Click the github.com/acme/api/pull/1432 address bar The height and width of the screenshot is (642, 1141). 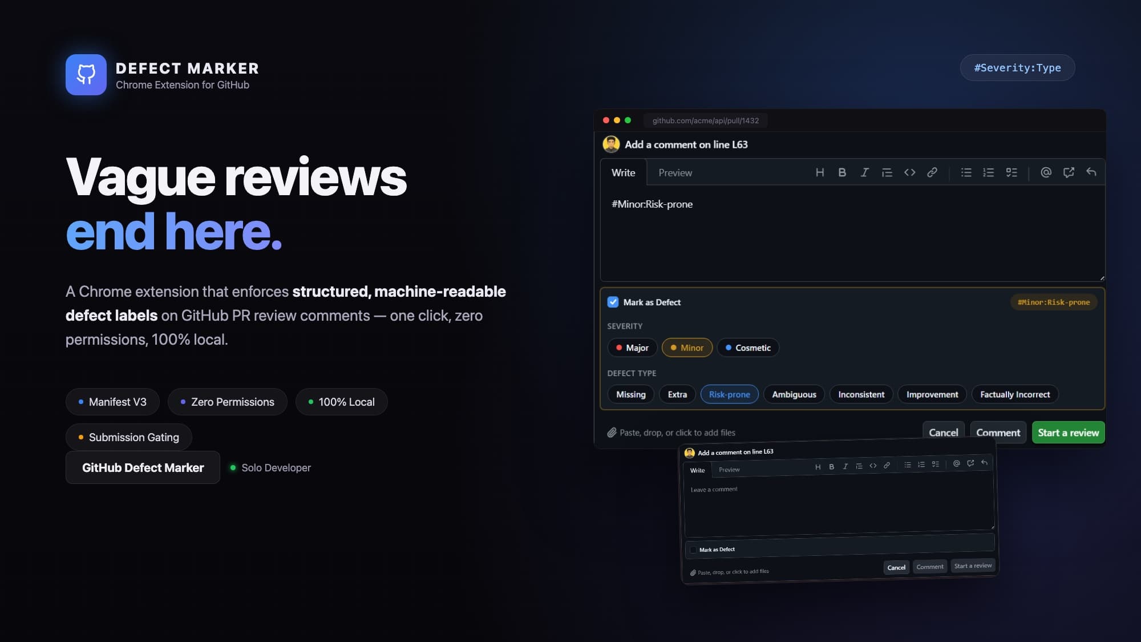click(706, 120)
